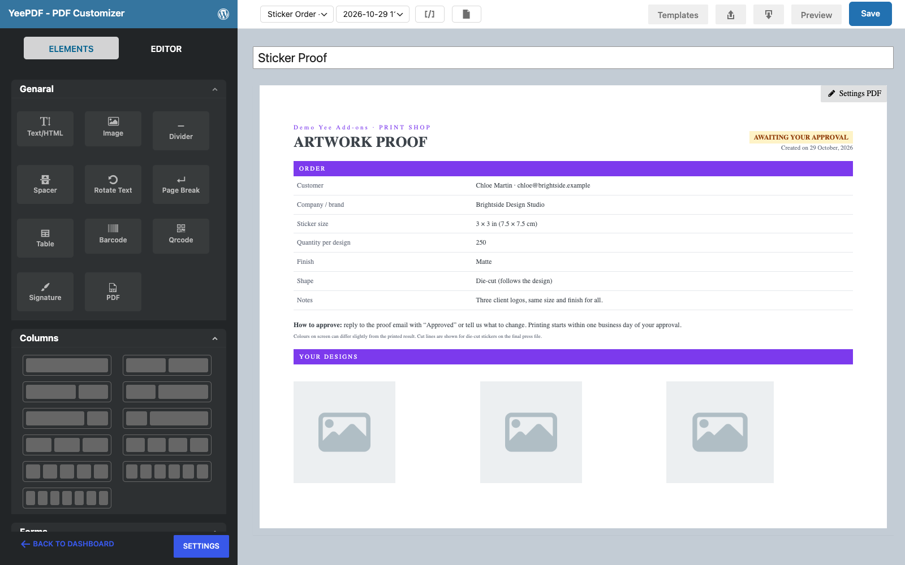Select the single-column layout
905x565 pixels.
tap(67, 365)
